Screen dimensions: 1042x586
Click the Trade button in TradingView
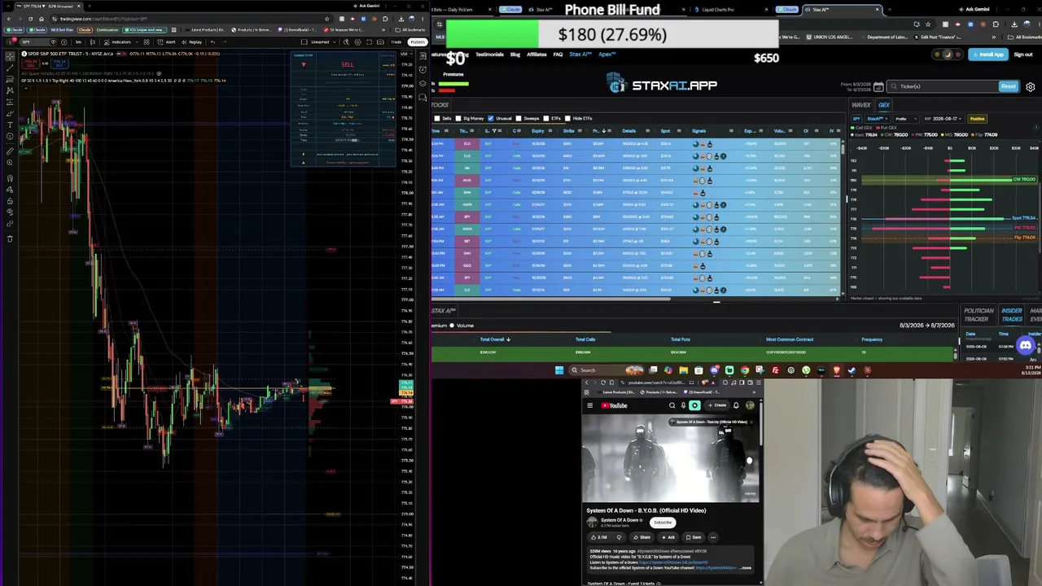pyautogui.click(x=396, y=42)
